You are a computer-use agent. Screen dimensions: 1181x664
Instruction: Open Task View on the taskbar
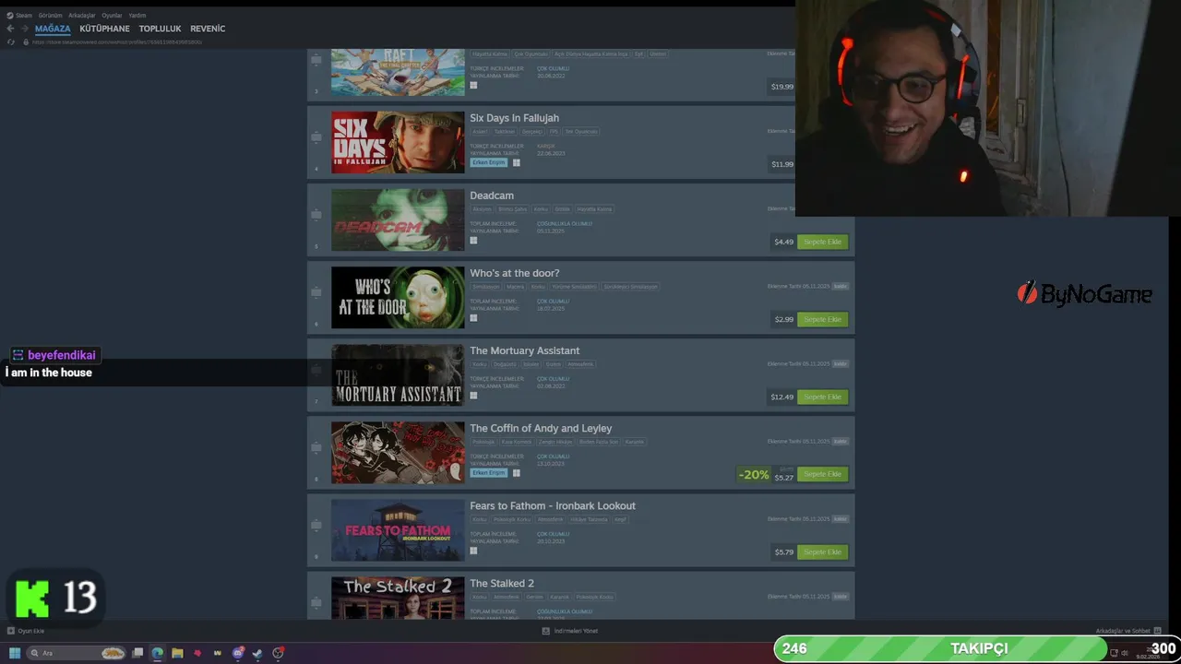pos(137,653)
